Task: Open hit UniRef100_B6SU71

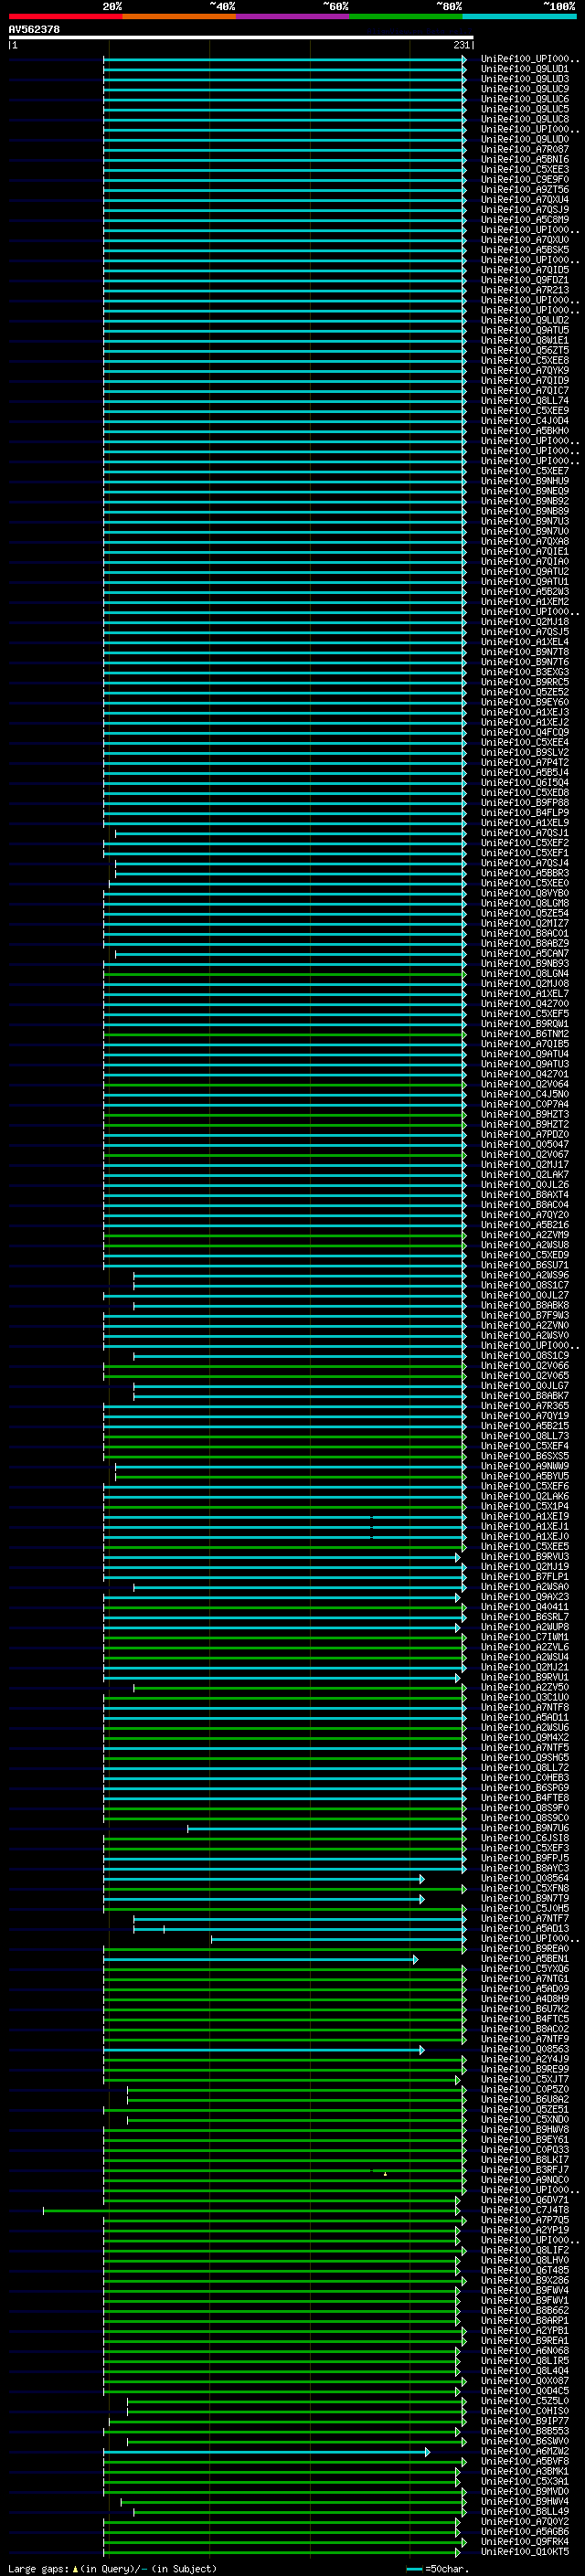Action: tap(525, 1266)
